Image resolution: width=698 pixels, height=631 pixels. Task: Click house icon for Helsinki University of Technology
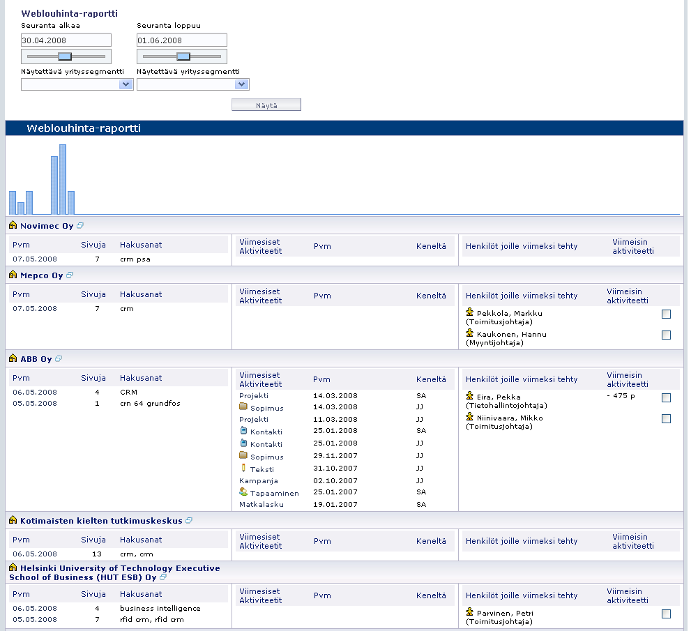13,568
